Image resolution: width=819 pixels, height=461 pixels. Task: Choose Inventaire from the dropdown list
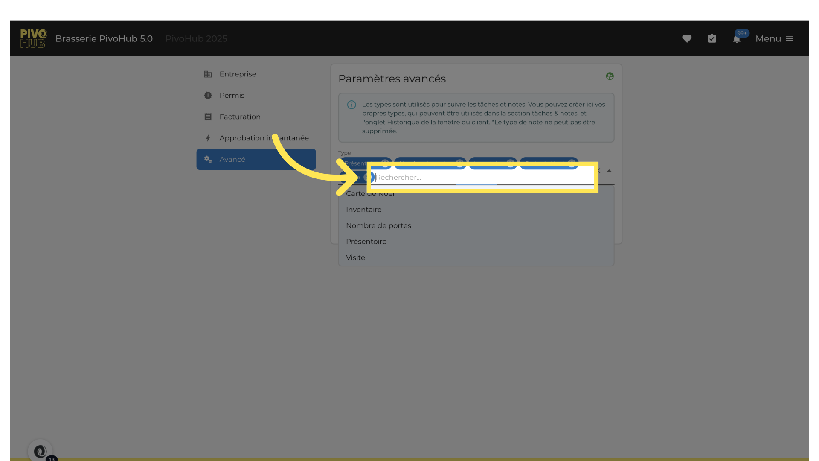(x=363, y=210)
